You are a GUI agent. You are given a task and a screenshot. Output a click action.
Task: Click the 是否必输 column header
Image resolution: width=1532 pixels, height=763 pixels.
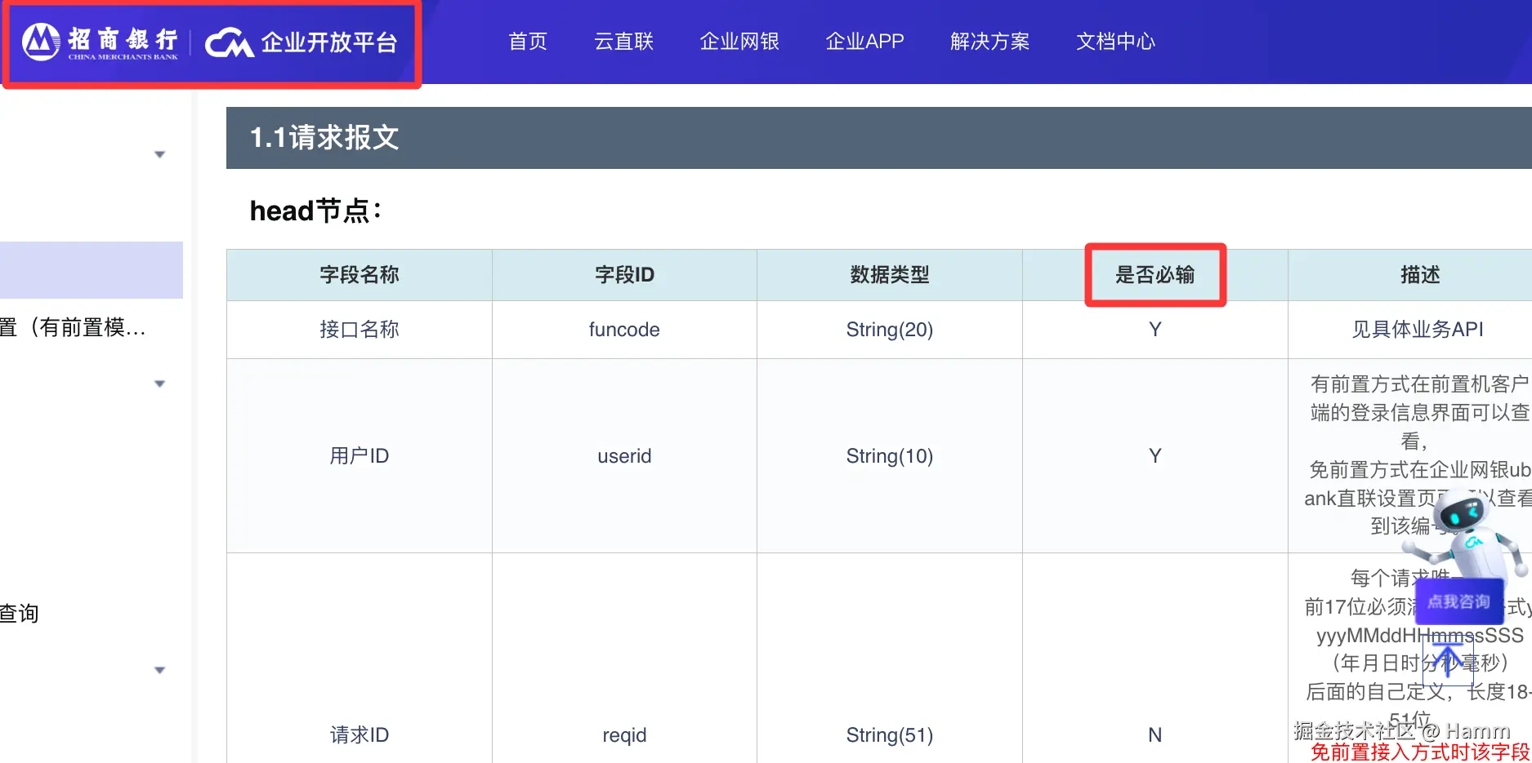pos(1155,275)
